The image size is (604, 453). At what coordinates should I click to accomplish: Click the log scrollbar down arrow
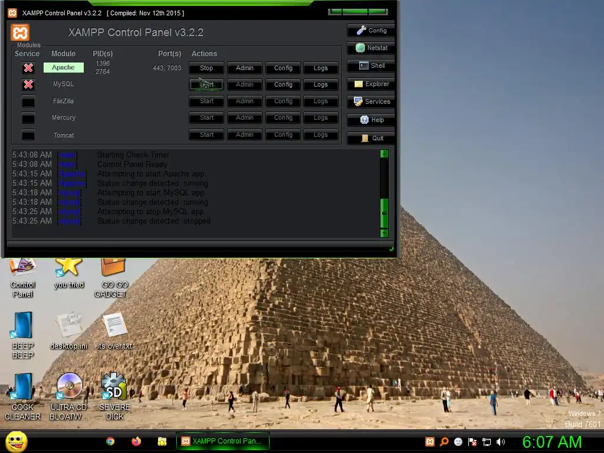[384, 233]
